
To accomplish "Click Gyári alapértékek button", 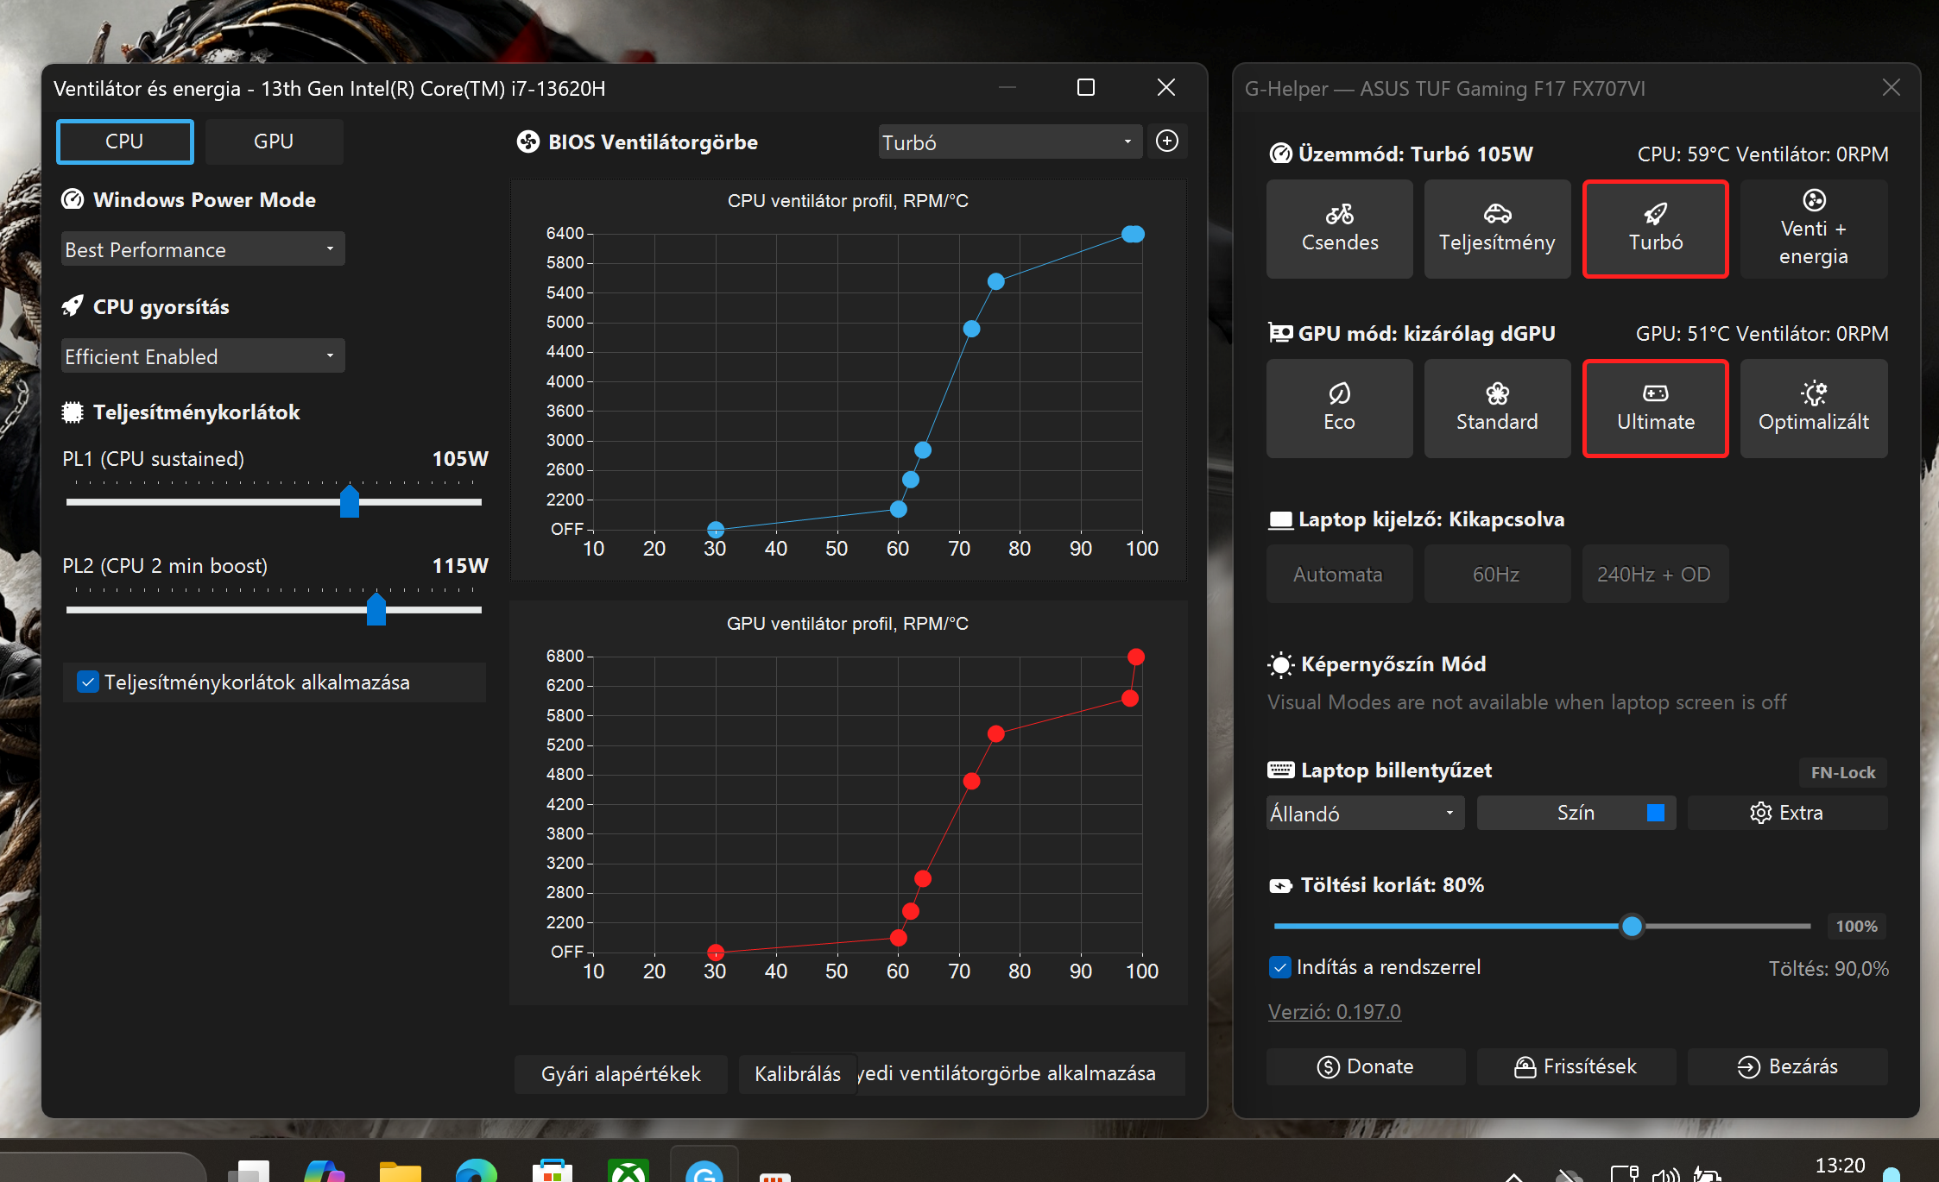I will [x=620, y=1073].
